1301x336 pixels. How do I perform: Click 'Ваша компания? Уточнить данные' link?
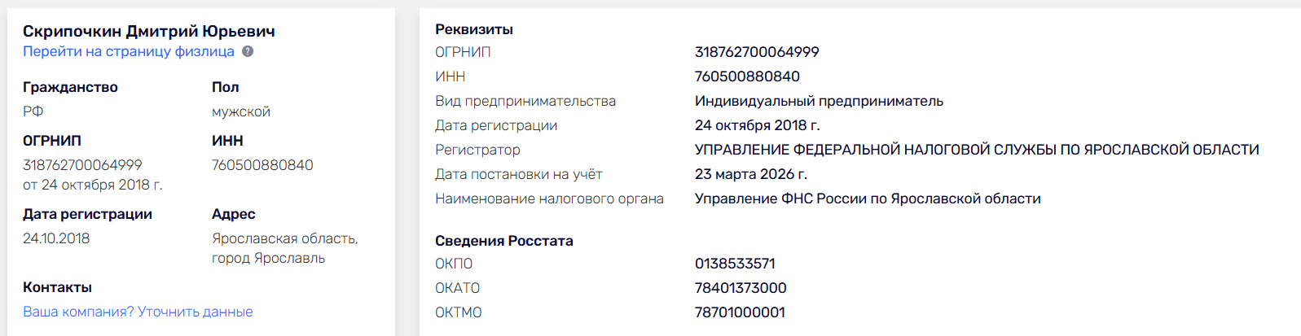138,312
